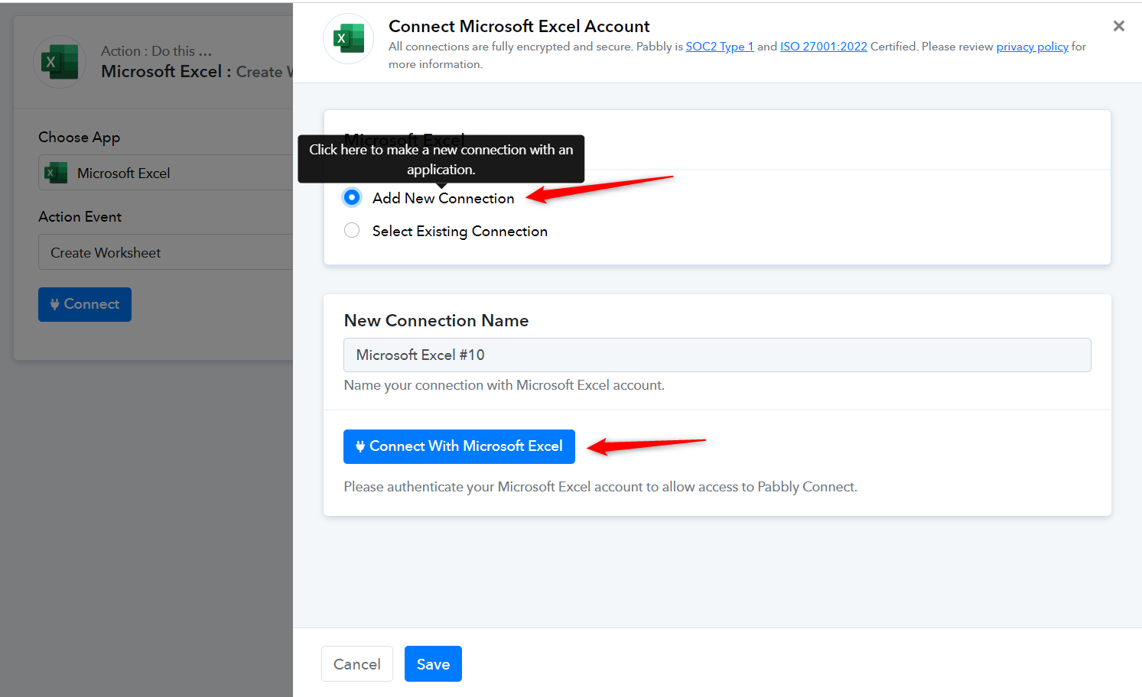Viewport: 1142px width, 697px height.
Task: Open the ISO 27001:2022 link
Action: [824, 47]
